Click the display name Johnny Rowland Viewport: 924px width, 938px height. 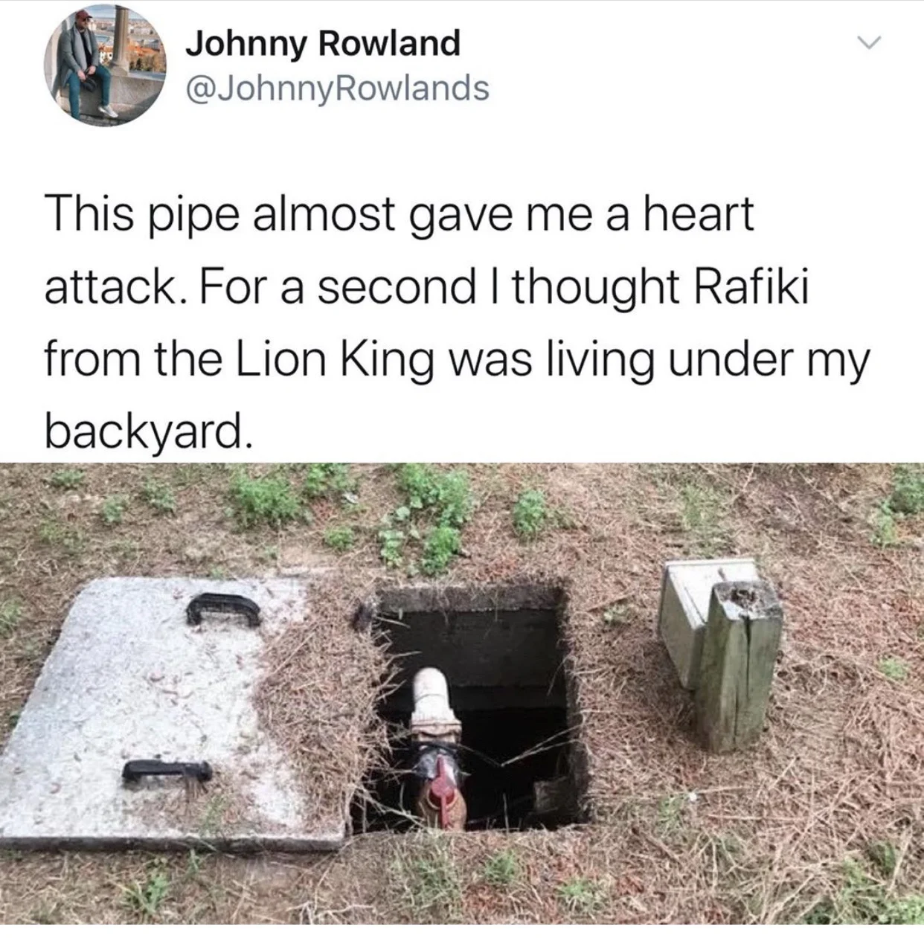[x=322, y=43]
